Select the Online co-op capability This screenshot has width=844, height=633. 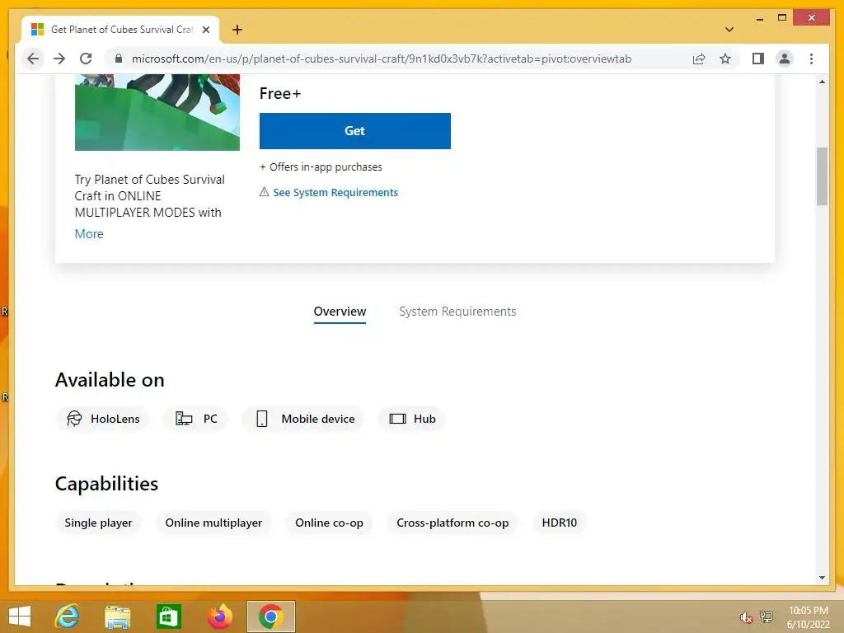(x=329, y=523)
